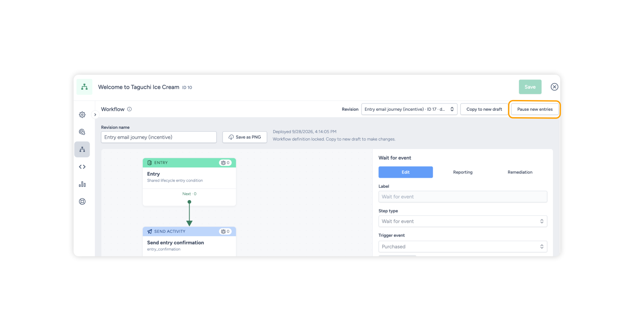
Task: Open the bar chart reporting icon in sidebar
Action: tap(82, 184)
